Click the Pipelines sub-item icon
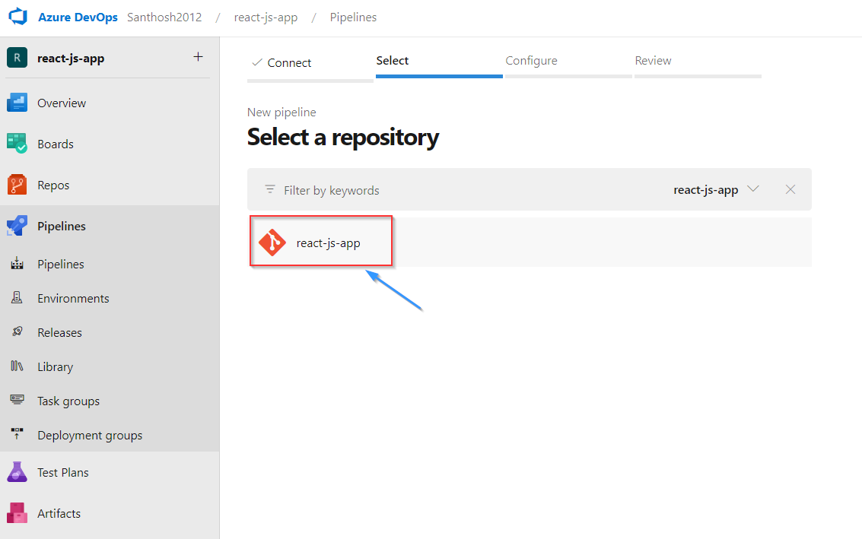 coord(17,264)
